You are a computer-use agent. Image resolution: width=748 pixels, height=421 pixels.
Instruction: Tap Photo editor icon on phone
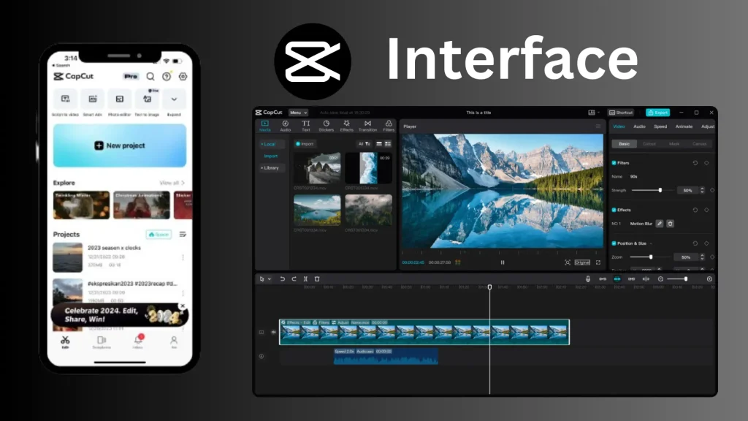(x=119, y=99)
